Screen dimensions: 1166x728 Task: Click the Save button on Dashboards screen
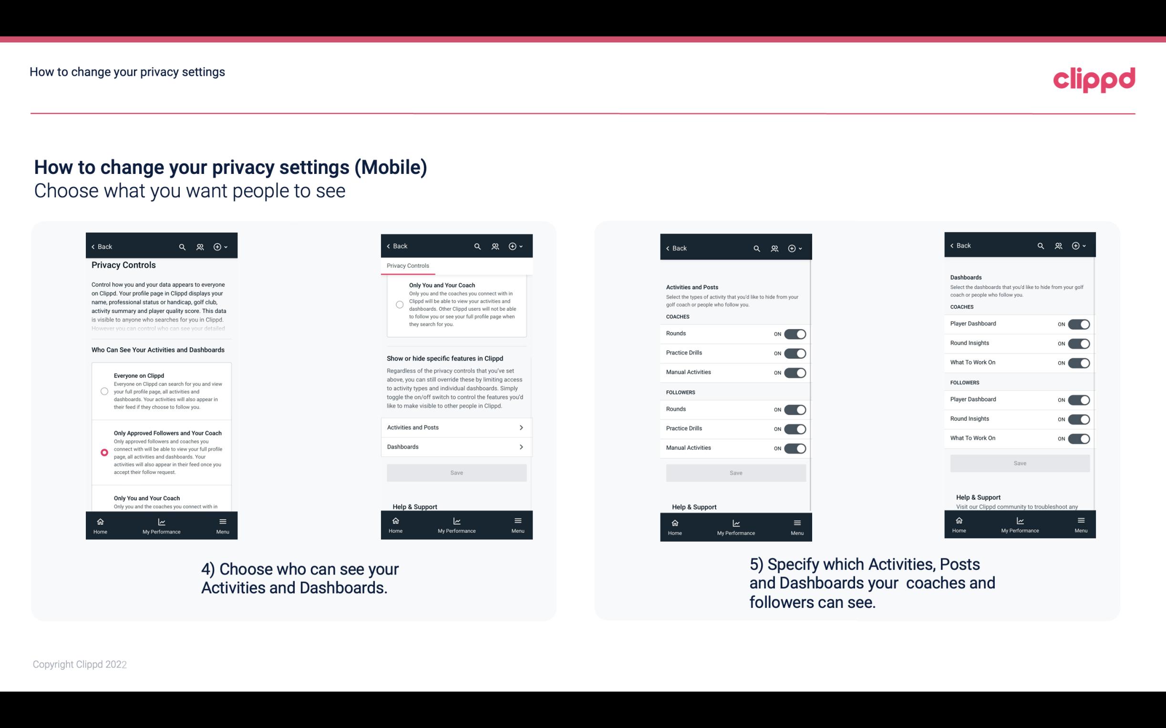point(1020,462)
